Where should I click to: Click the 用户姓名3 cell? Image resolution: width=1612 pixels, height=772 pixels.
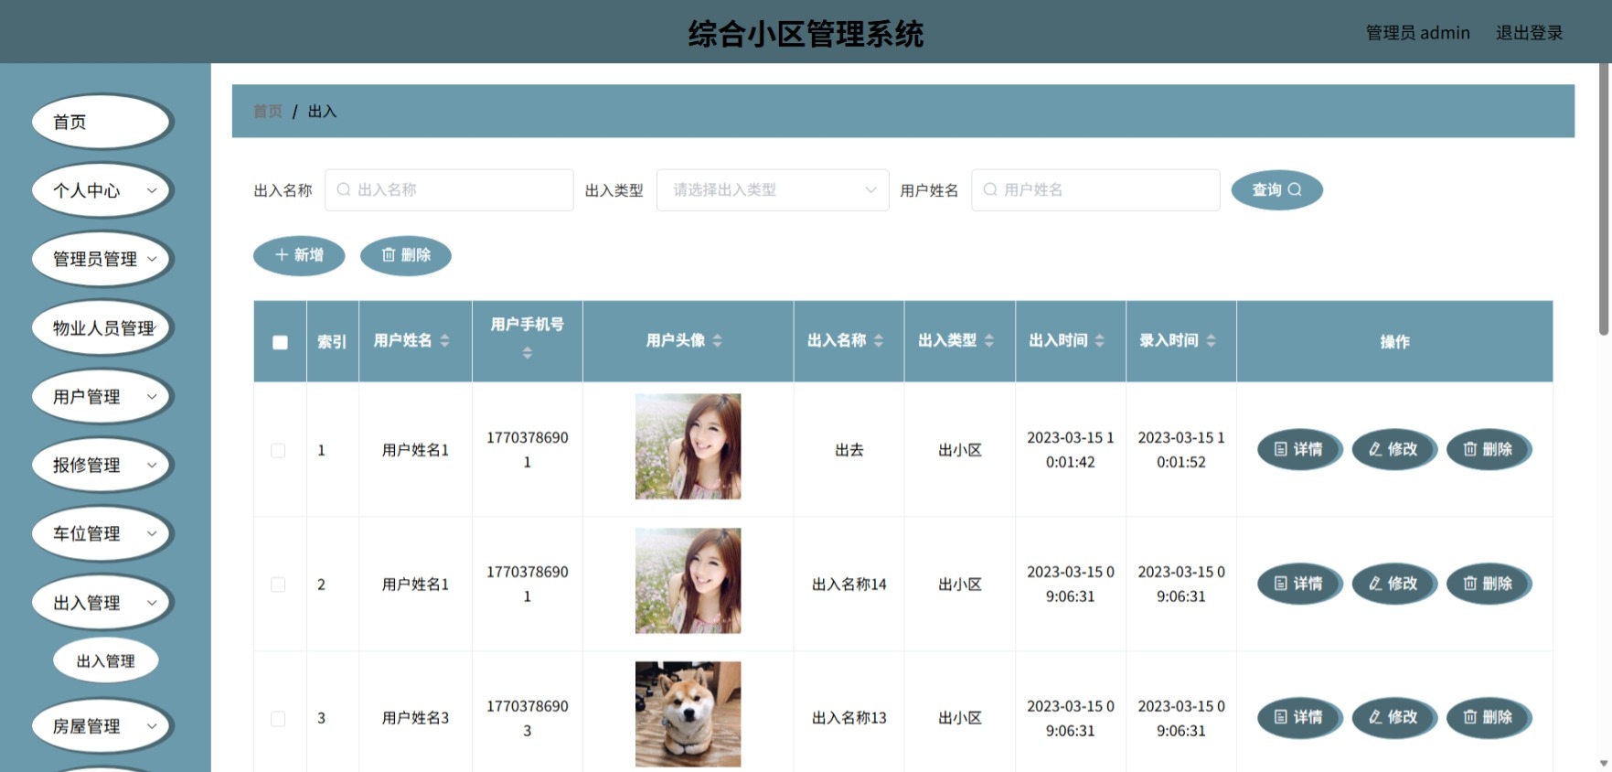point(415,718)
